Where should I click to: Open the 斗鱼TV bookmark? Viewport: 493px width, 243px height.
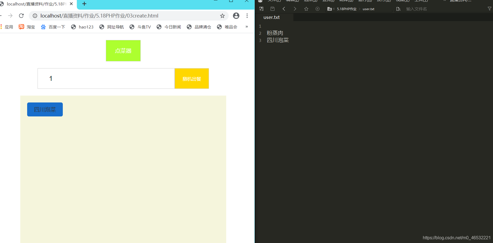[x=140, y=27]
